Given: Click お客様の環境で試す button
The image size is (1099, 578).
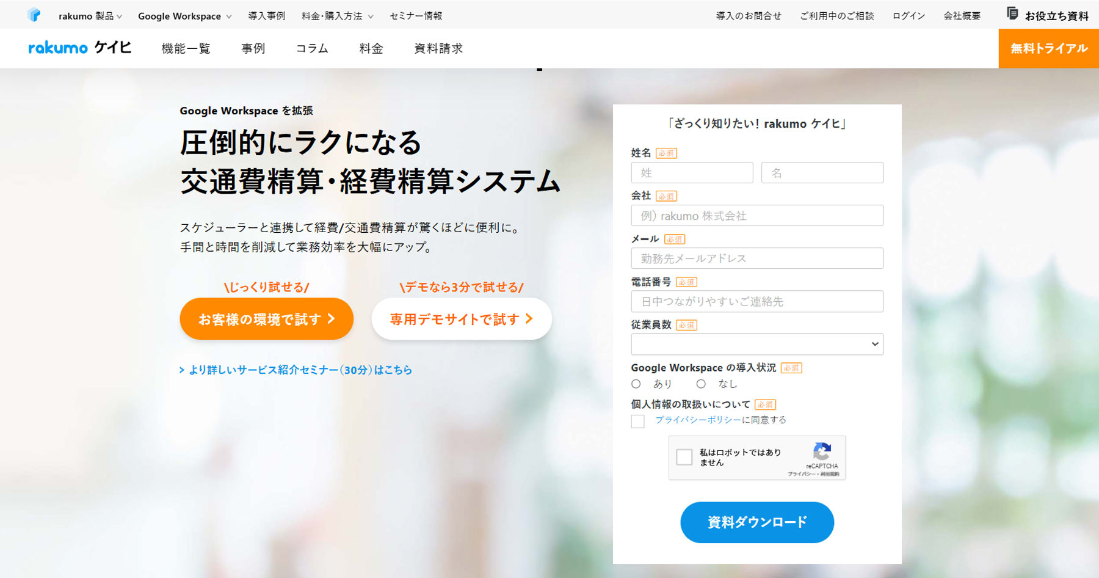Looking at the screenshot, I should click(x=267, y=319).
